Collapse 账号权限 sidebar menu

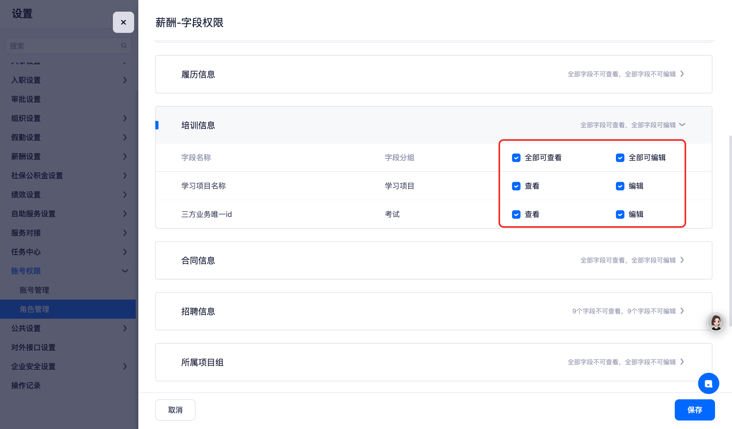[x=125, y=271]
